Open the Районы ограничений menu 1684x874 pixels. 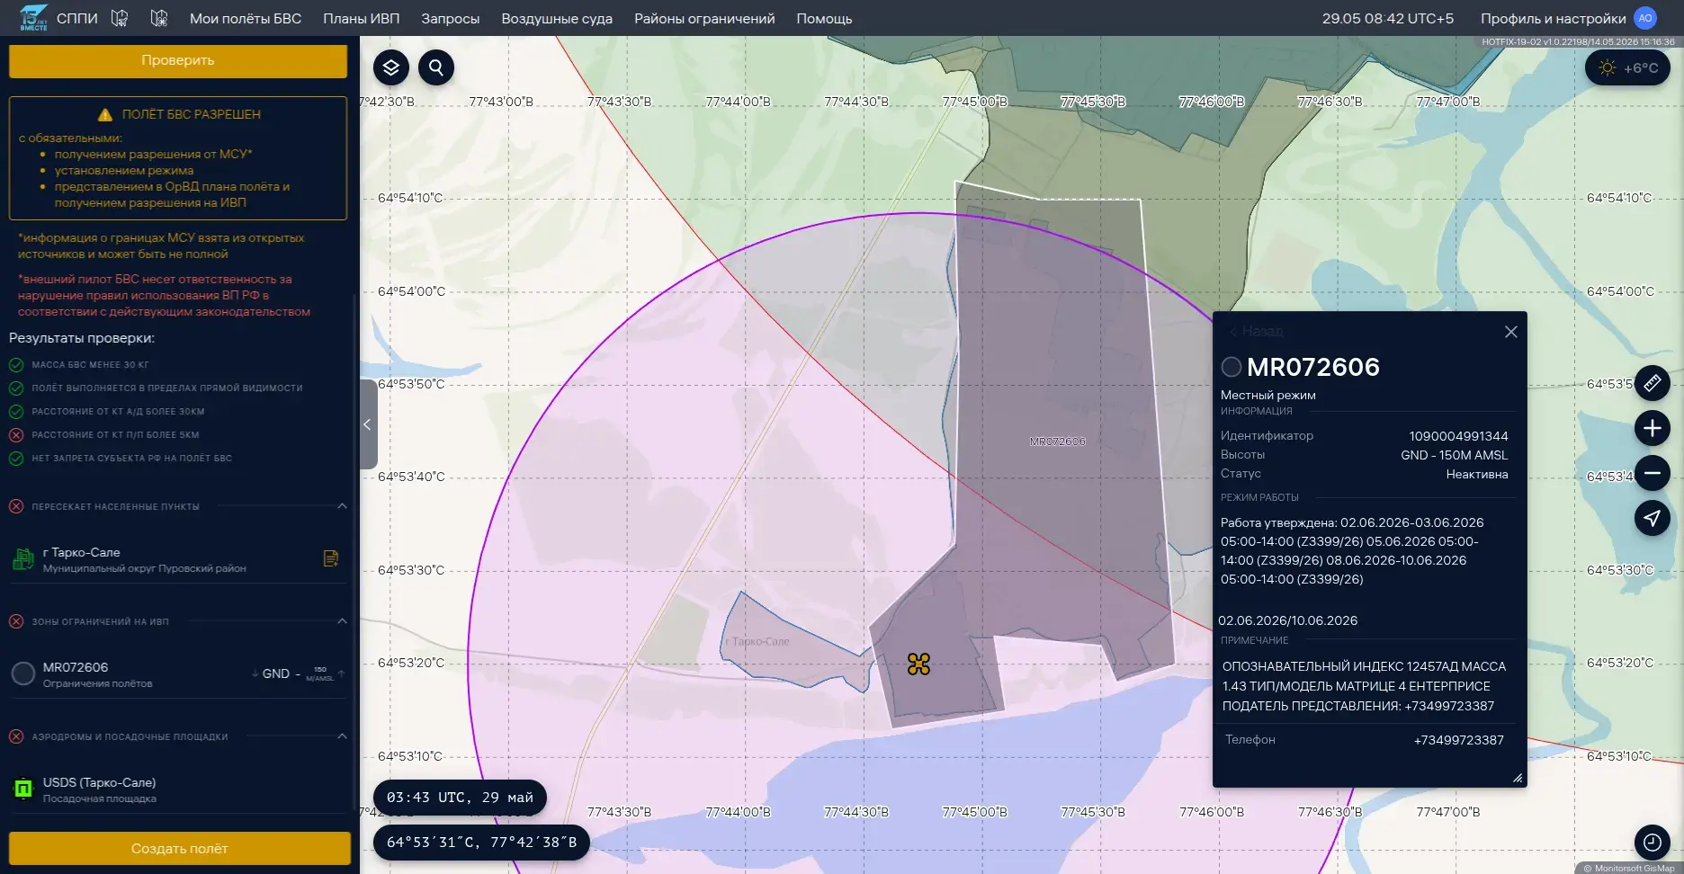(x=704, y=18)
